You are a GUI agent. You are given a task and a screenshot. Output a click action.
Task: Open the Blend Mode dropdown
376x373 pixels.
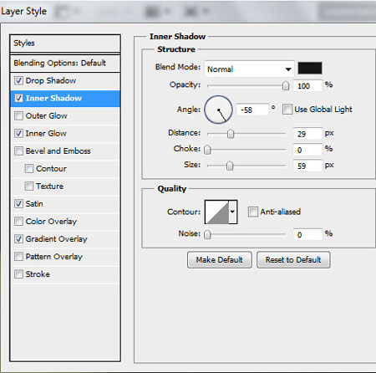coord(249,69)
